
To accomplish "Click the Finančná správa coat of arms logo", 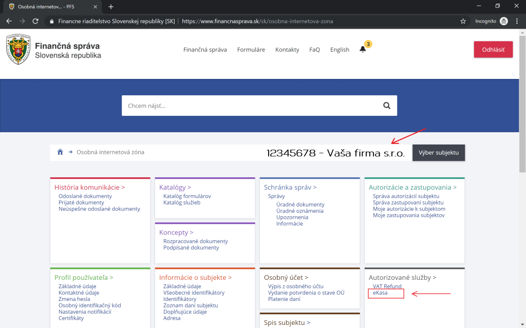I will 18,49.
